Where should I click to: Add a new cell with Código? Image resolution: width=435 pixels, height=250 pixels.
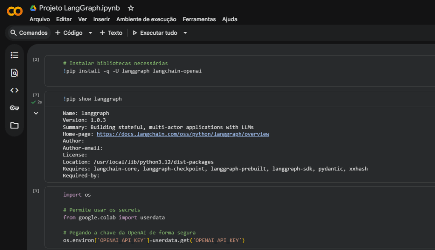(70, 33)
